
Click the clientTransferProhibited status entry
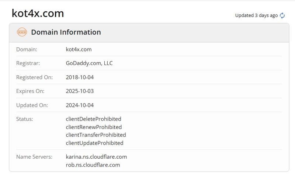click(x=96, y=135)
